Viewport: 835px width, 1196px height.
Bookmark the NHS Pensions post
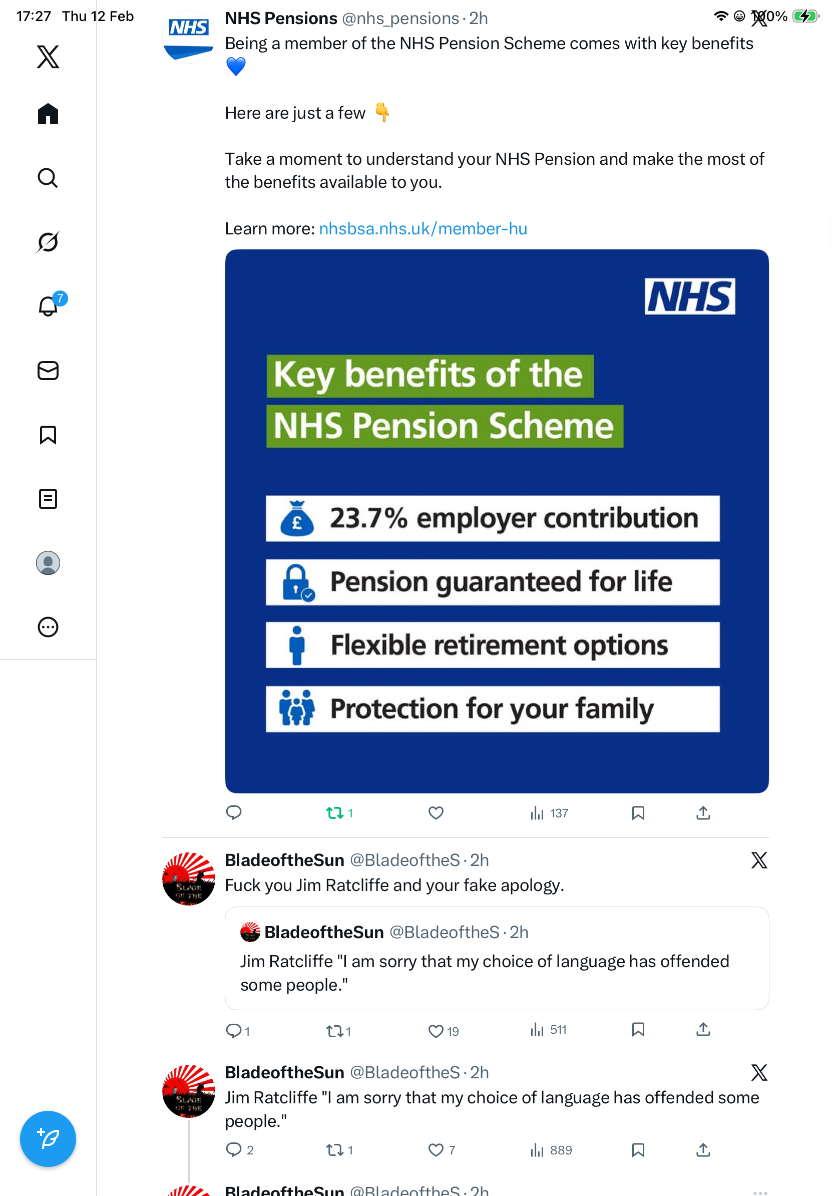638,813
